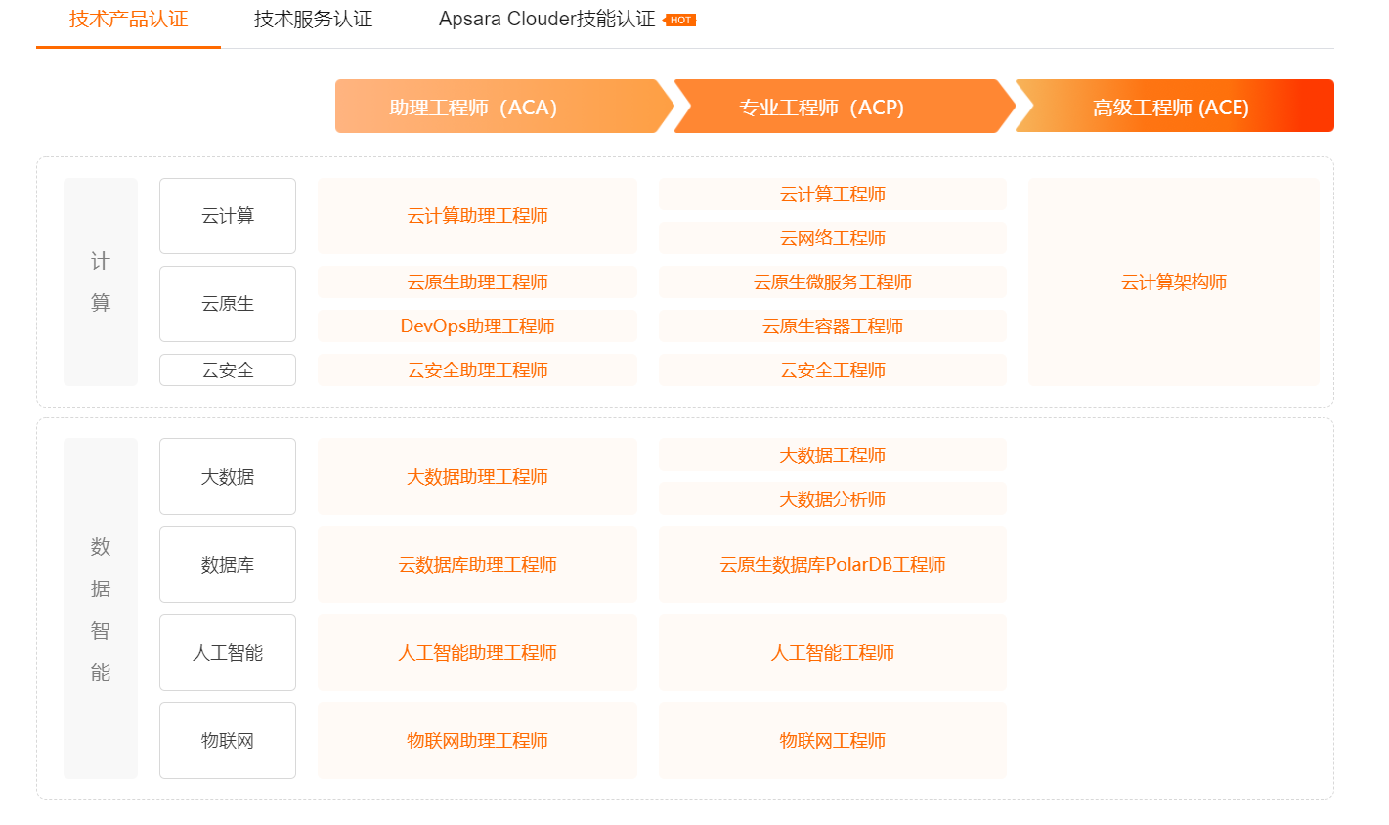Click the 云原生 category box
This screenshot has height=825, width=1389.
coord(228,304)
